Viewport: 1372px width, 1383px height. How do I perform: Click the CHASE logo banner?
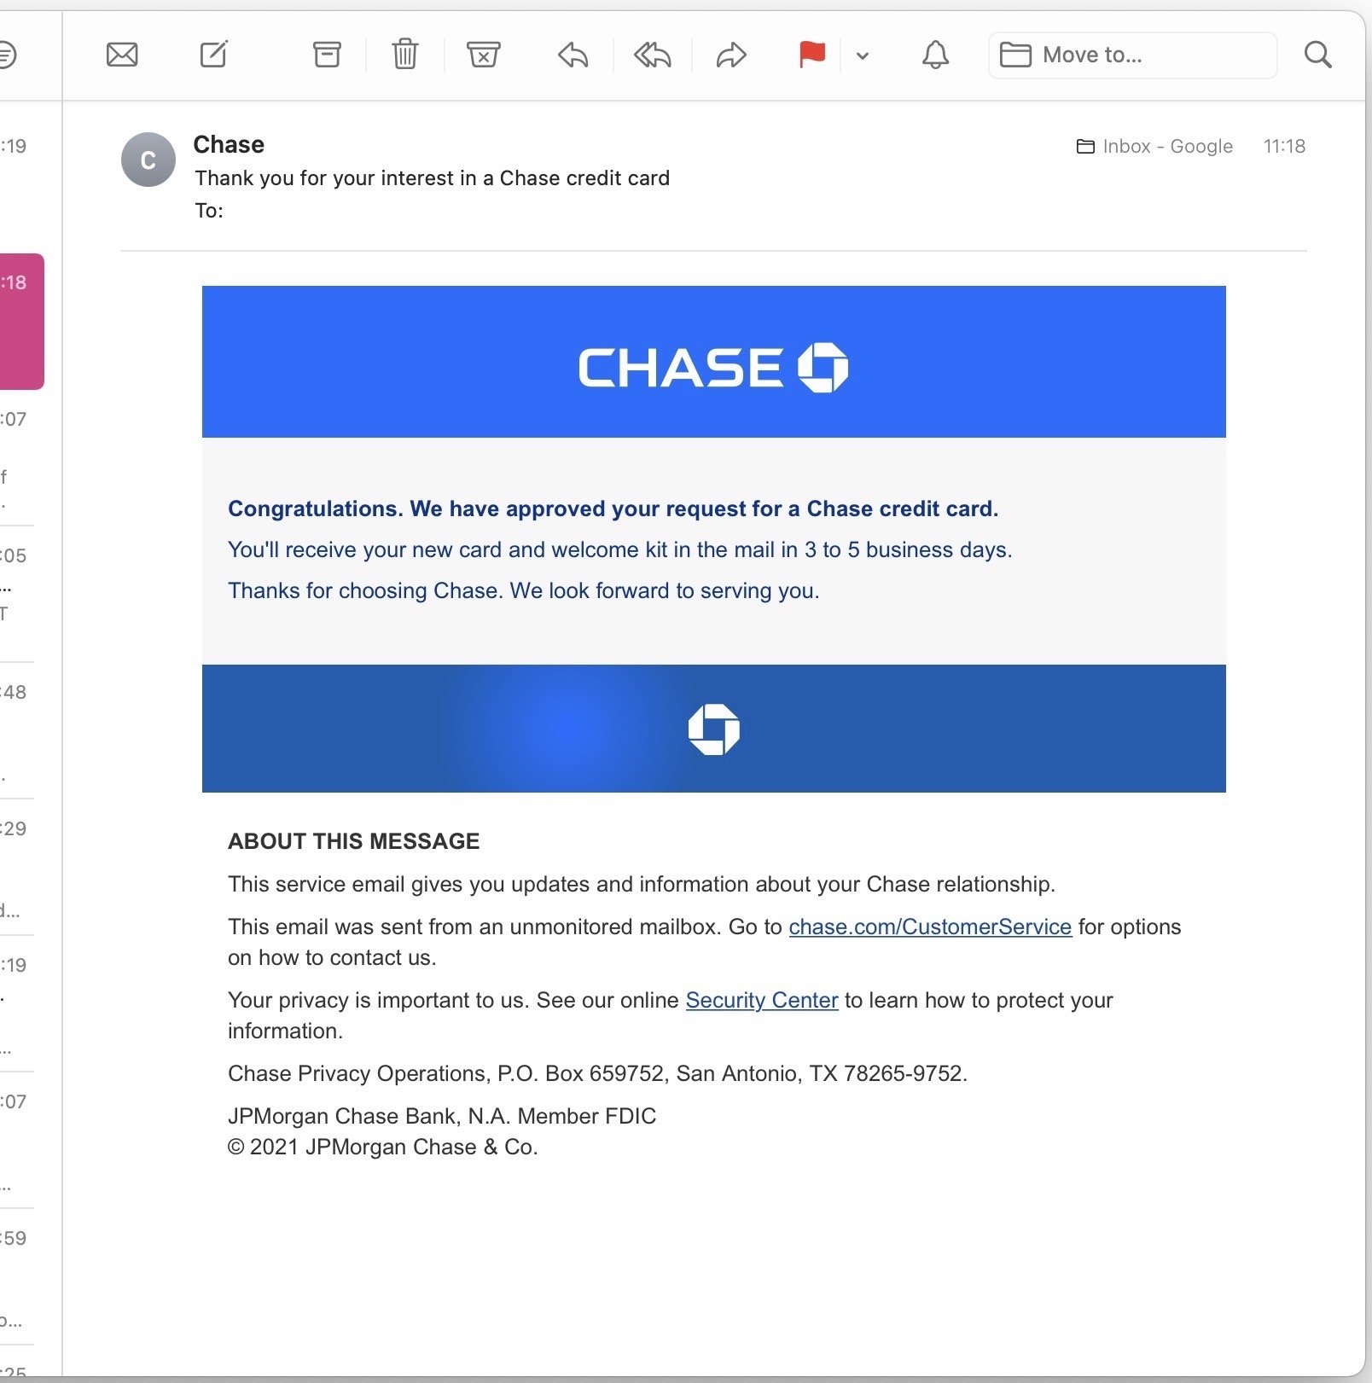[714, 362]
